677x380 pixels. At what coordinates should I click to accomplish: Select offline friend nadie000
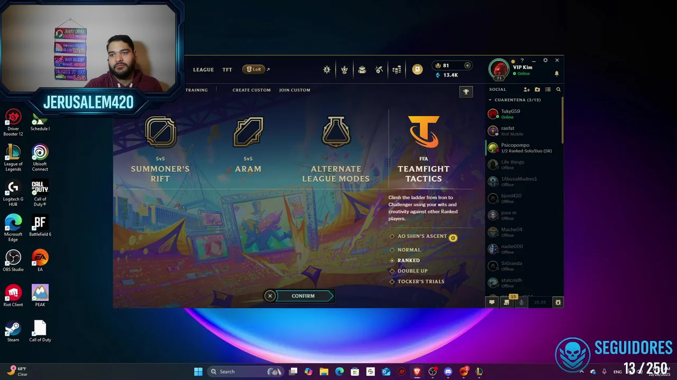(x=523, y=249)
